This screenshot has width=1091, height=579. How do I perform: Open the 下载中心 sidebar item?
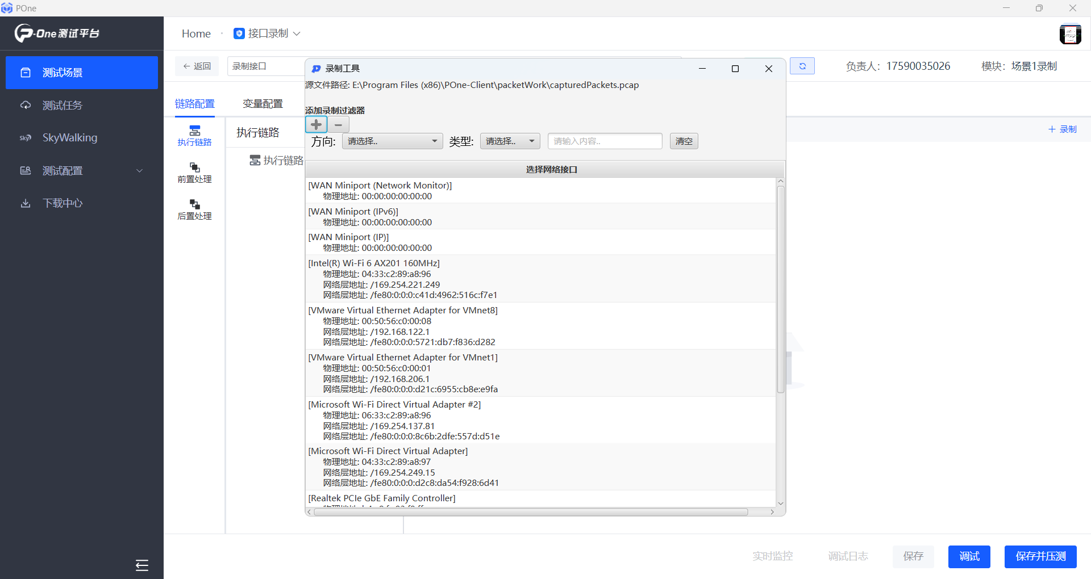63,203
